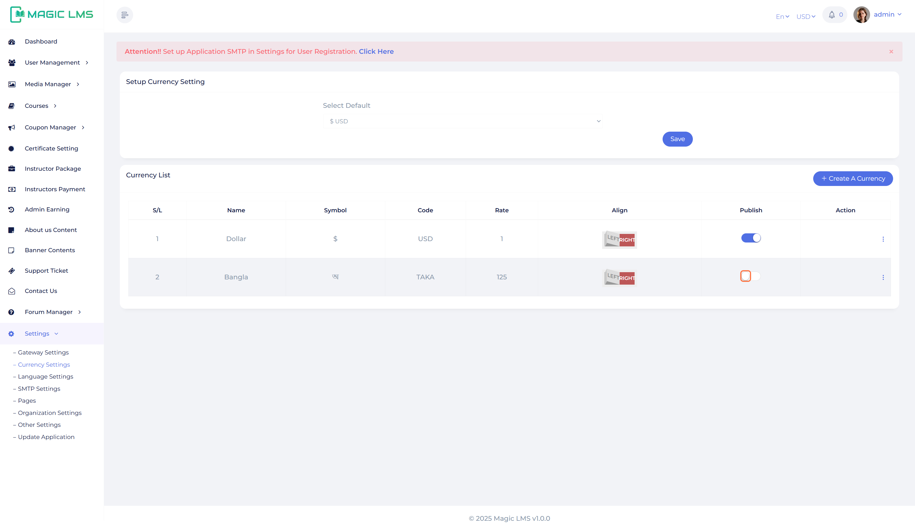
Task: Enable publish toggle for Bangla currency
Action: [751, 276]
